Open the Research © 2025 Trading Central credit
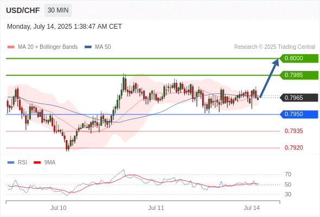The image size is (320, 217). [x=274, y=47]
